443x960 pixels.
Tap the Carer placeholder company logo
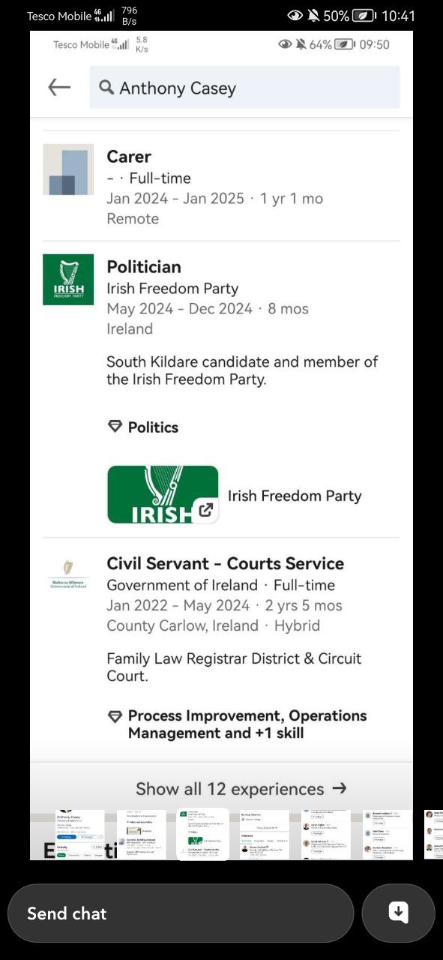point(68,169)
